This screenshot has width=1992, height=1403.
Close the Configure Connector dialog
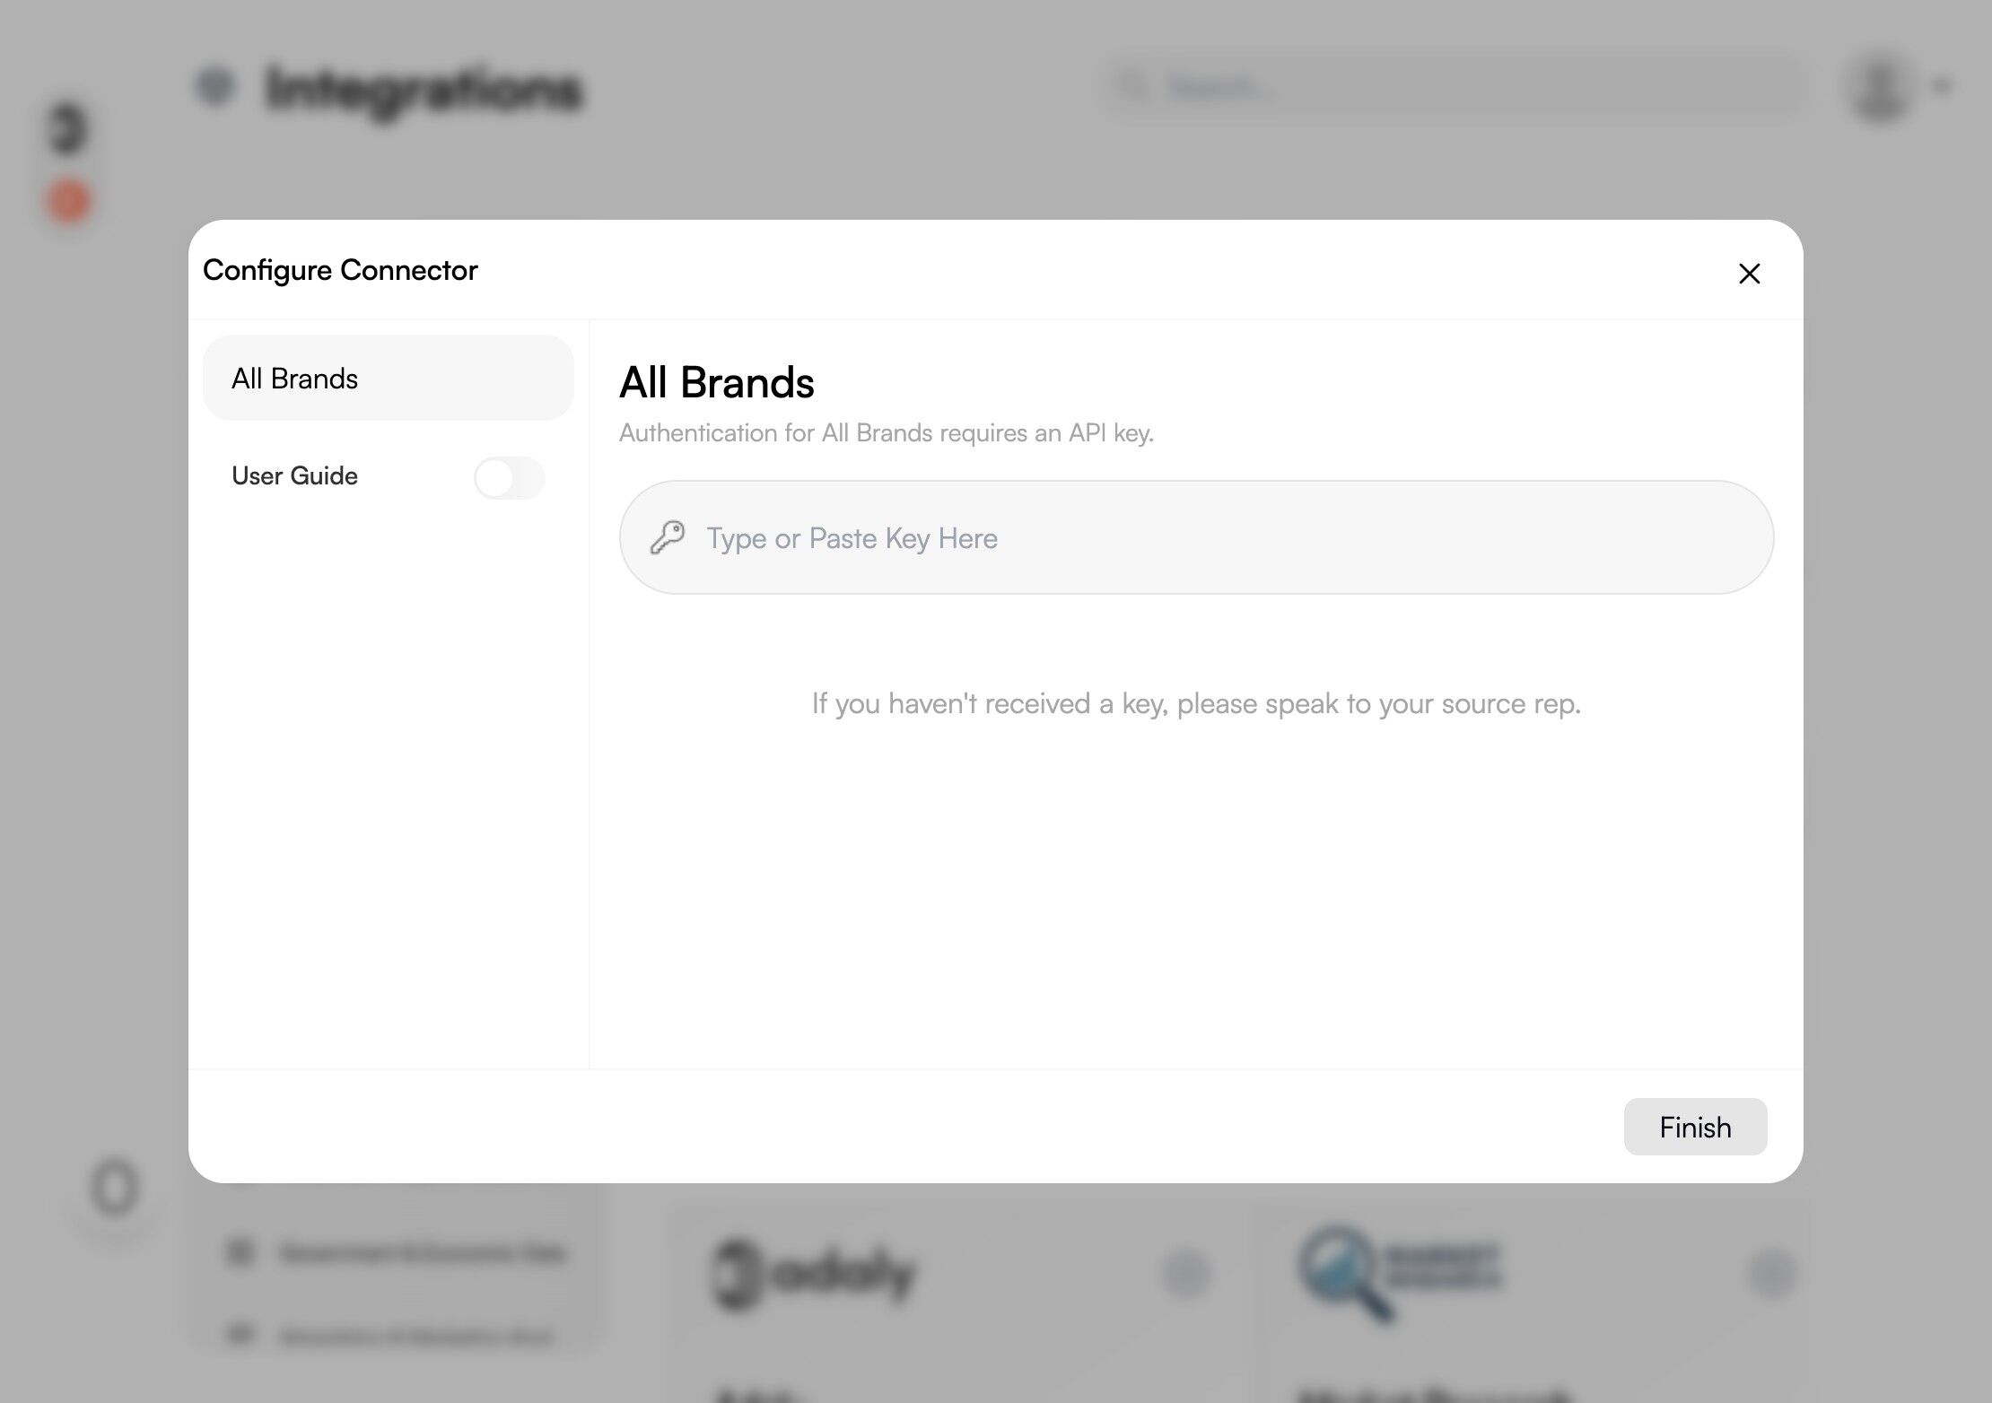tap(1749, 274)
